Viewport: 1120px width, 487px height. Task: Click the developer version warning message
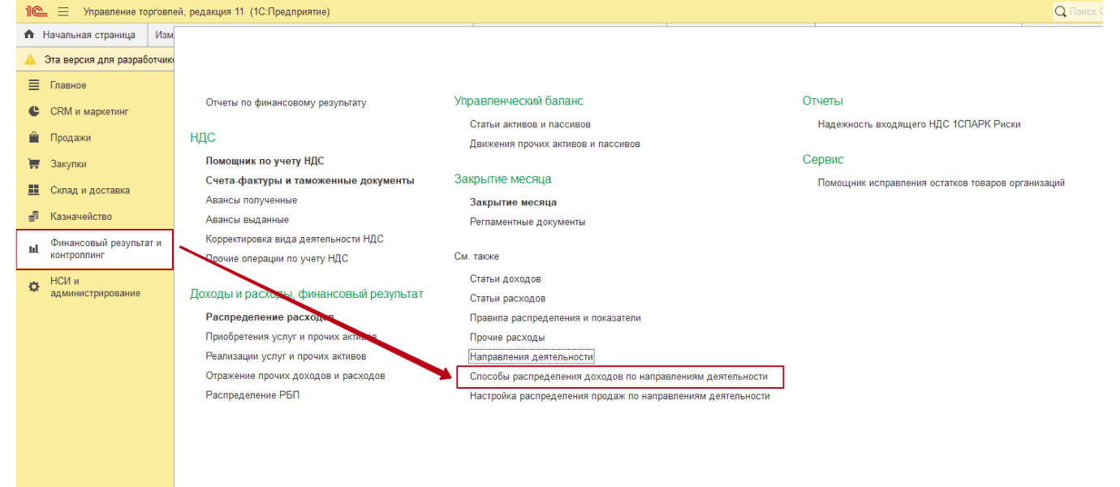[x=109, y=59]
